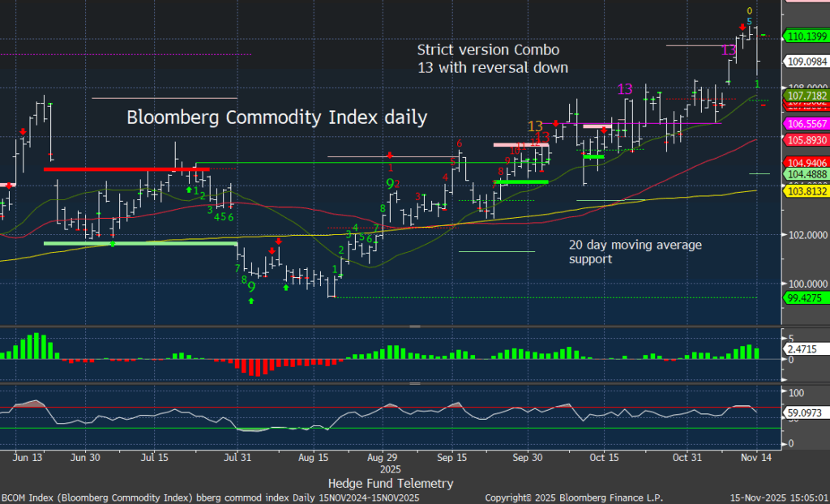Select the Jul 31 date on the time axis
Viewport: 830px width, 504px height.
coord(237,457)
